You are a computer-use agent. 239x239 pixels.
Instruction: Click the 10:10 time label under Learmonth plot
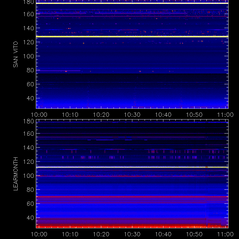[70, 234]
